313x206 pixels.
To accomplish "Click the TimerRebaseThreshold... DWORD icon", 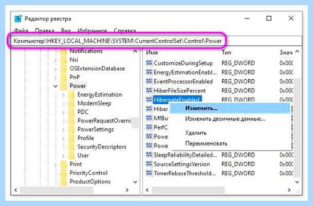I will coord(149,173).
